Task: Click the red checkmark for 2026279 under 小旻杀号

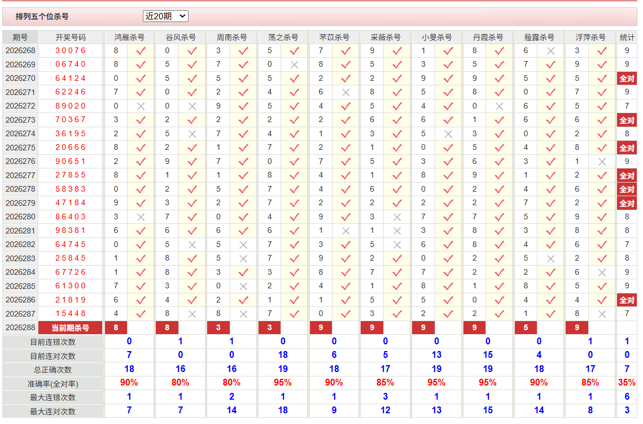Action: 448,203
